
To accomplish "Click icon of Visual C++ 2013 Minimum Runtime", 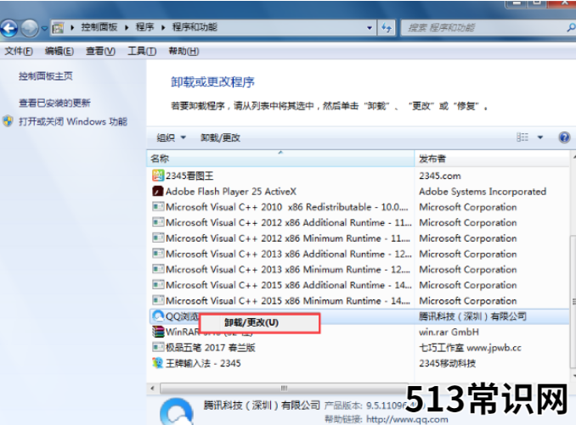I will (158, 269).
